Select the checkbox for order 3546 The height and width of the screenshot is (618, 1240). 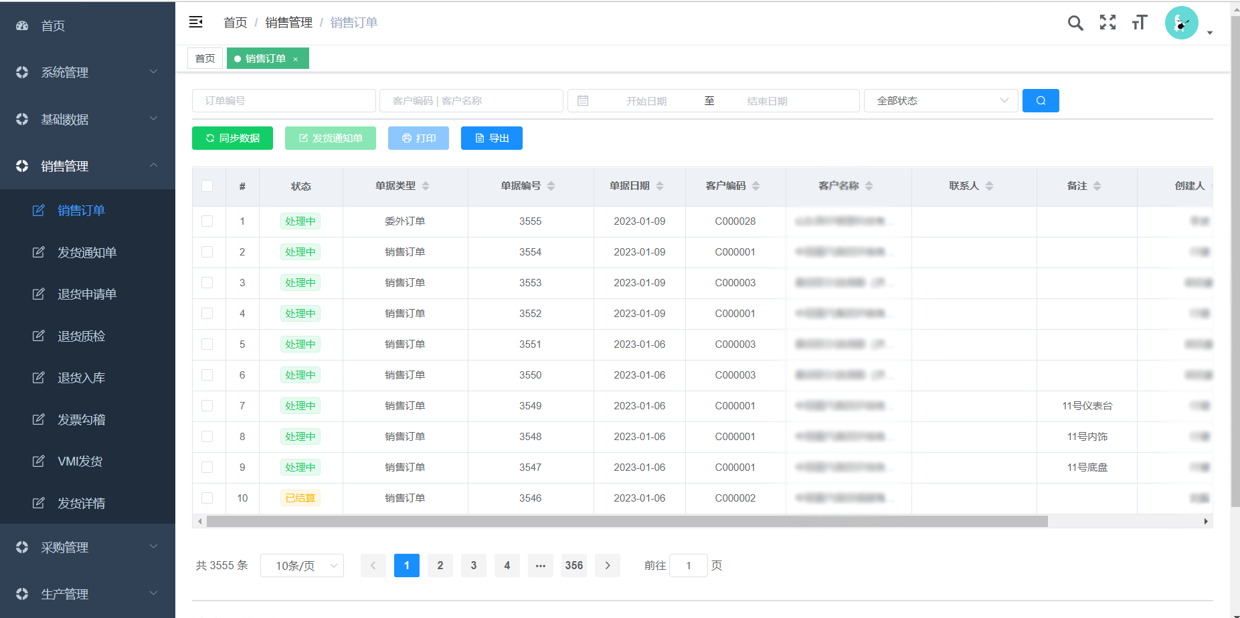pyautogui.click(x=207, y=498)
